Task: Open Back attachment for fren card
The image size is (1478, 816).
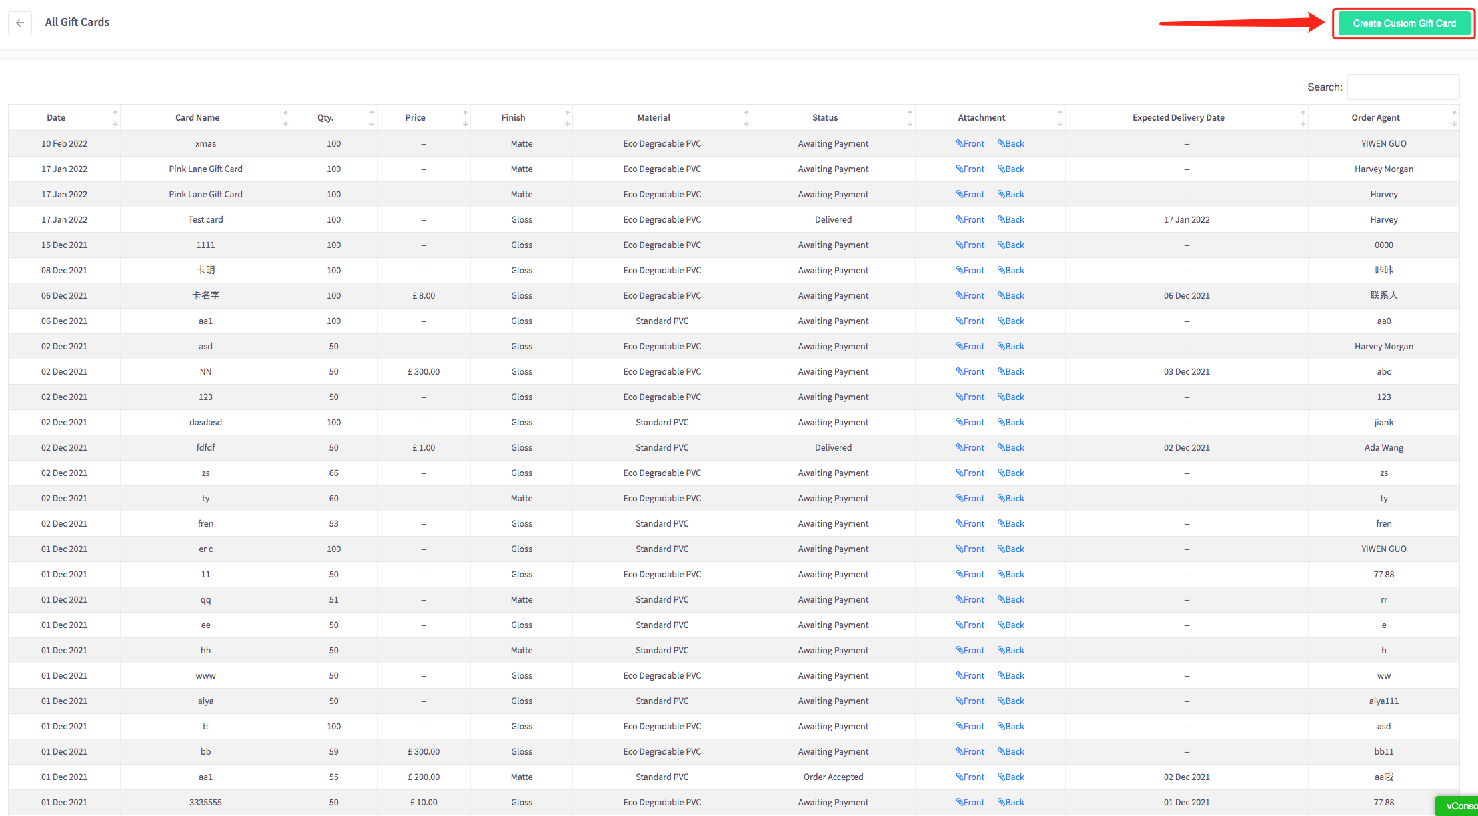Action: click(x=1011, y=524)
